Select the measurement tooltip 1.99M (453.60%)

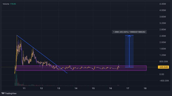(129, 32)
